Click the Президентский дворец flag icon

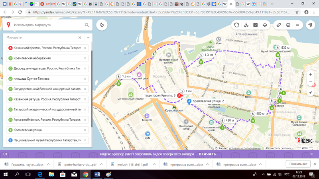[x=168, y=55]
